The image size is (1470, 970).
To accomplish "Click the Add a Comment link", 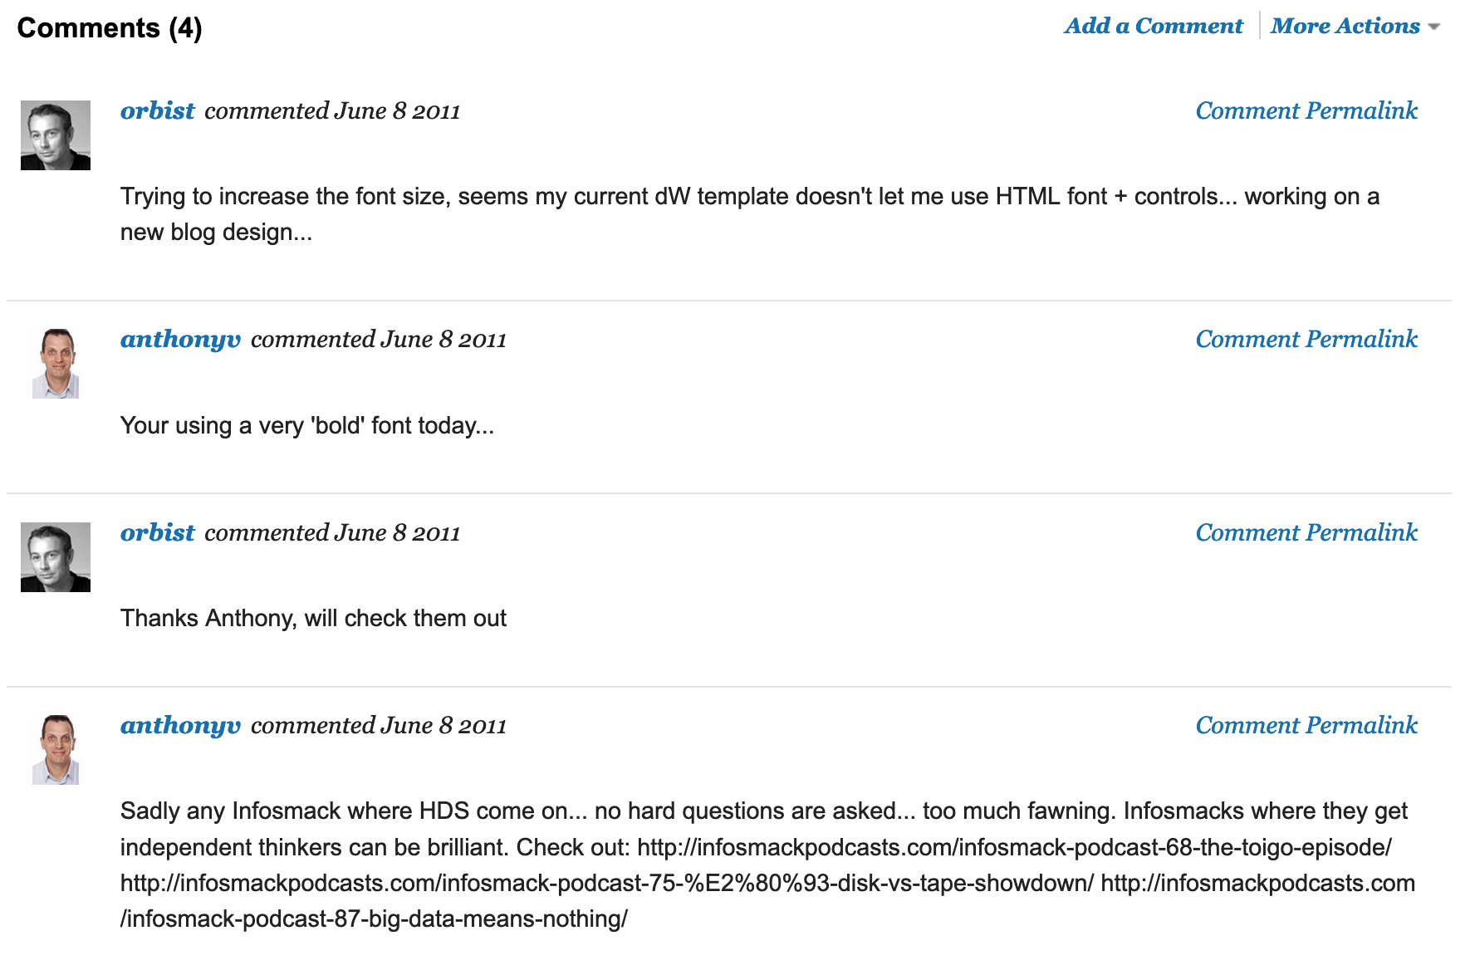I will click(x=1154, y=27).
